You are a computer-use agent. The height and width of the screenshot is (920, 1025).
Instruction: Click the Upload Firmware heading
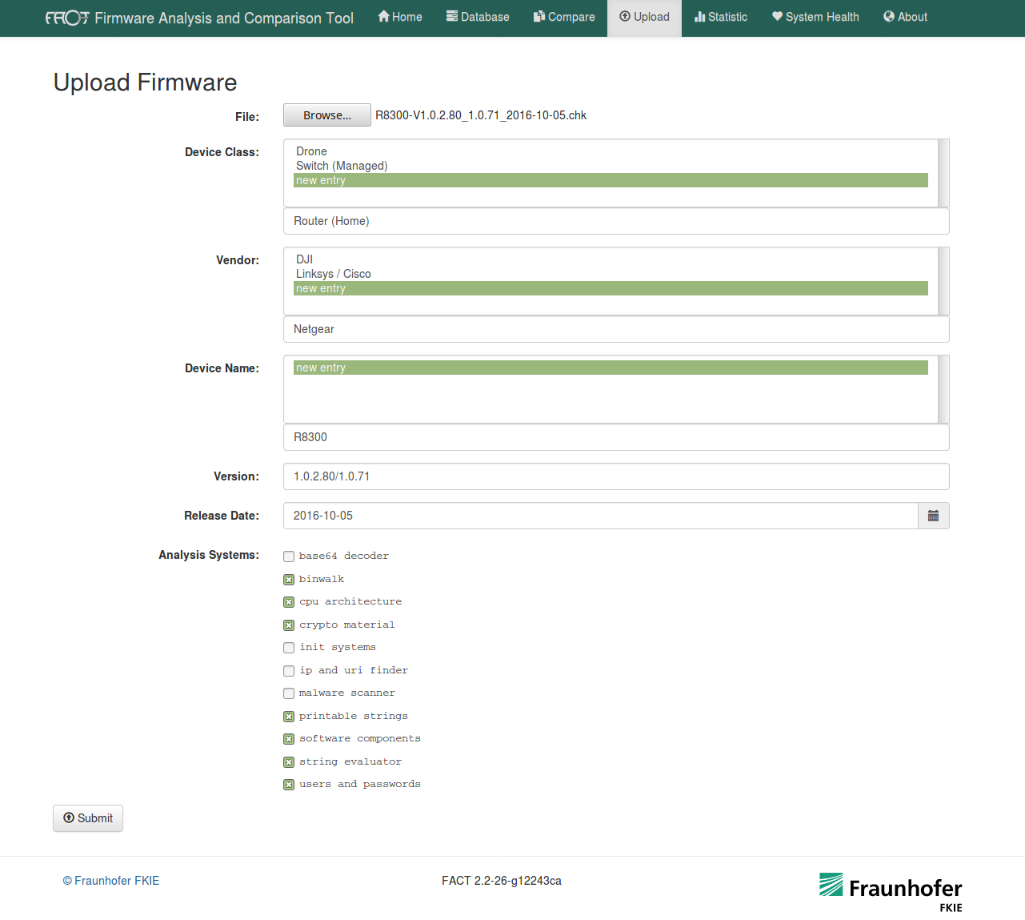pos(145,82)
